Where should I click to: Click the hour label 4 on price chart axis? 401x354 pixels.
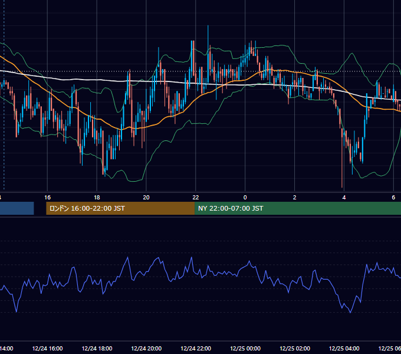pos(344,198)
